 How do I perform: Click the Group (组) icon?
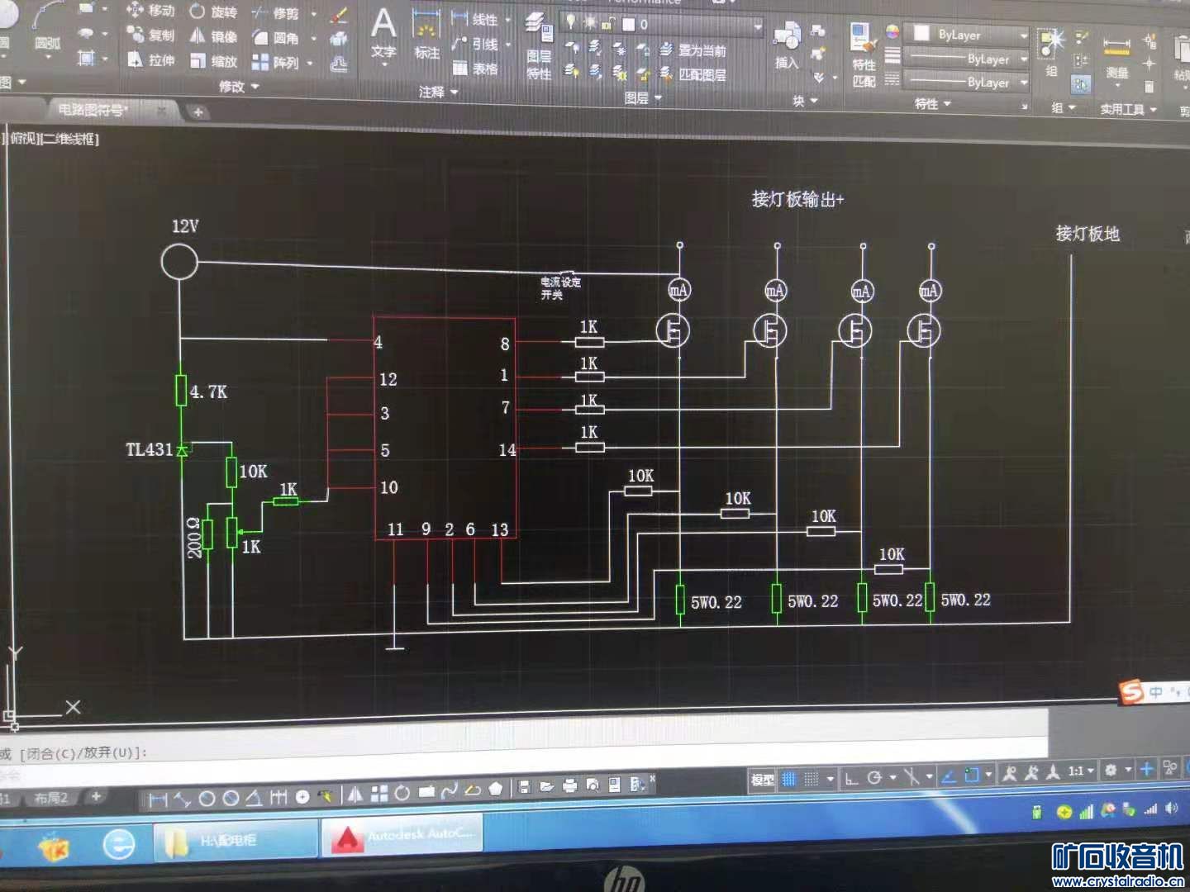1051,51
